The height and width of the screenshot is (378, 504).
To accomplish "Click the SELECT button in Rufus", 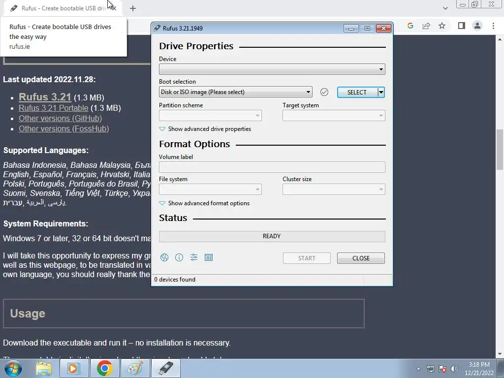I will click(357, 92).
